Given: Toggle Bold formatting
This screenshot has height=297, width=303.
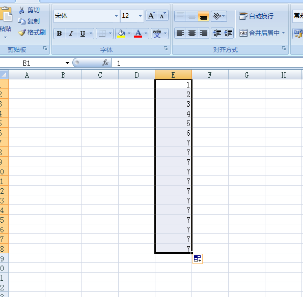Looking at the screenshot, I should 59,34.
